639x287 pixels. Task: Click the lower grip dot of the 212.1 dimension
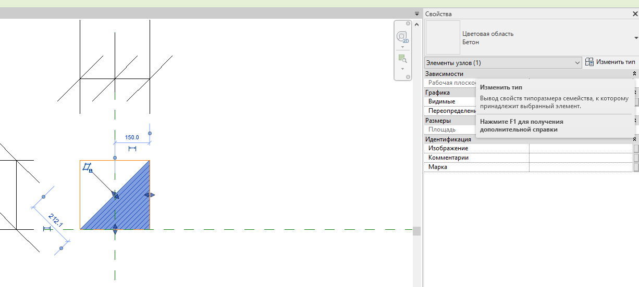[61, 248]
